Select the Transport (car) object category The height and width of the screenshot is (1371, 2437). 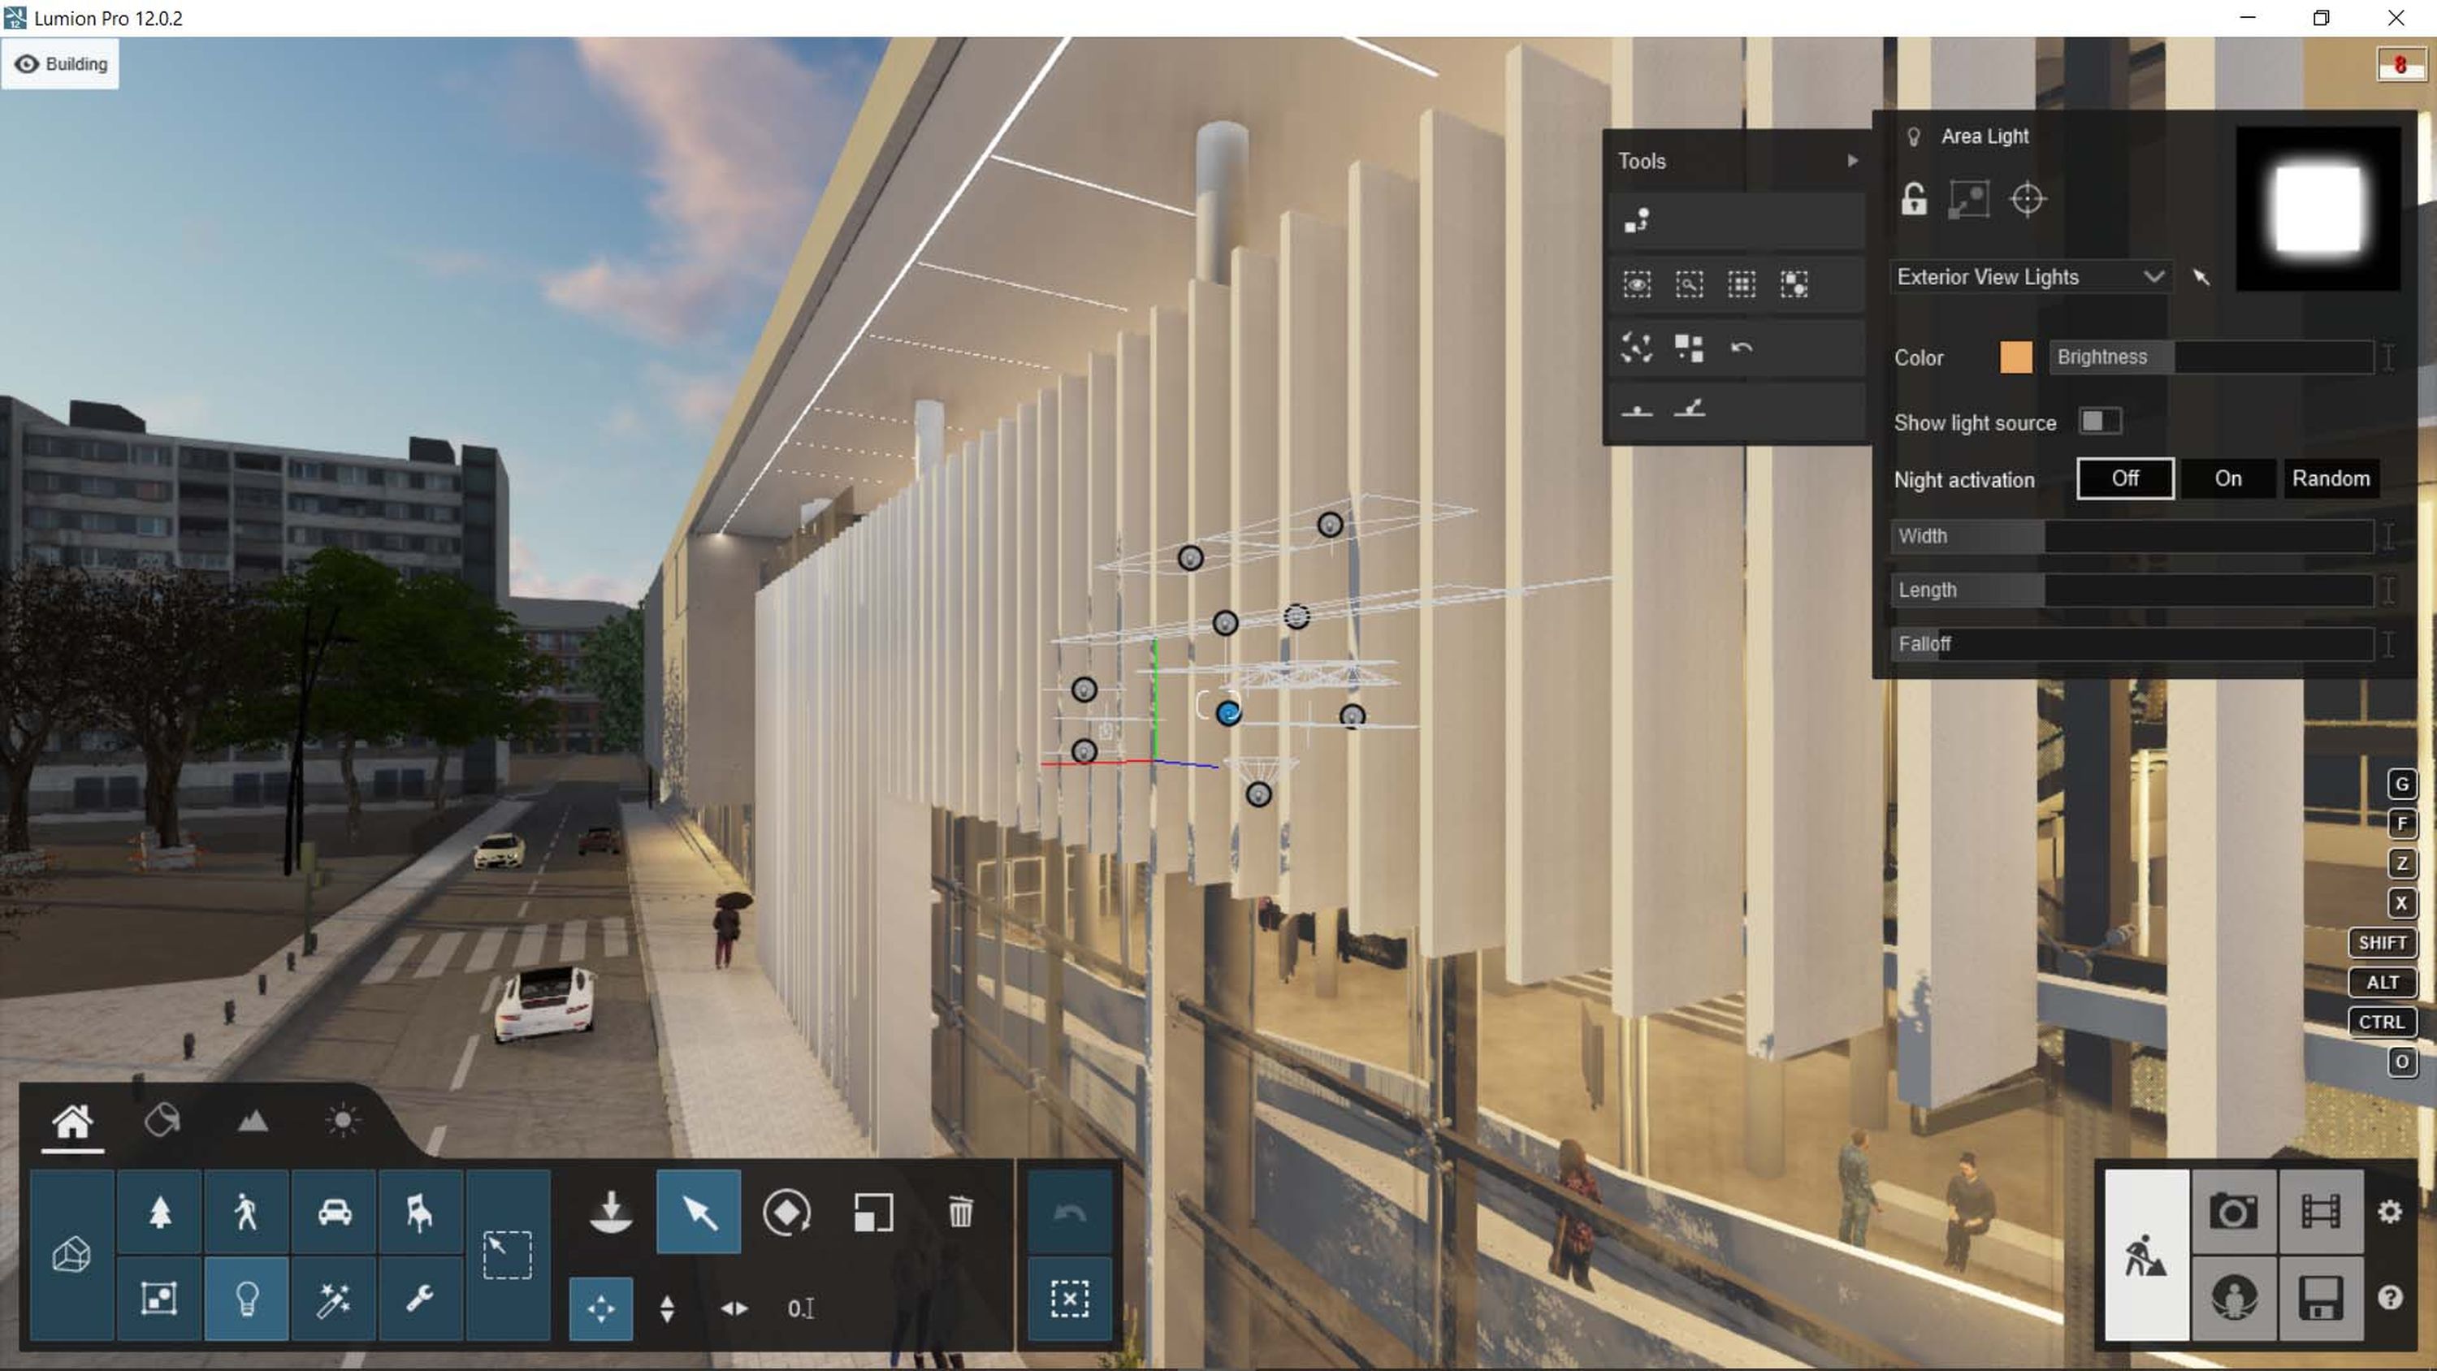pos(334,1211)
